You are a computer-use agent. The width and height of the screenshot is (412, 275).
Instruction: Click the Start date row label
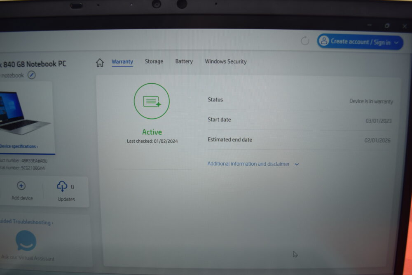(x=219, y=120)
